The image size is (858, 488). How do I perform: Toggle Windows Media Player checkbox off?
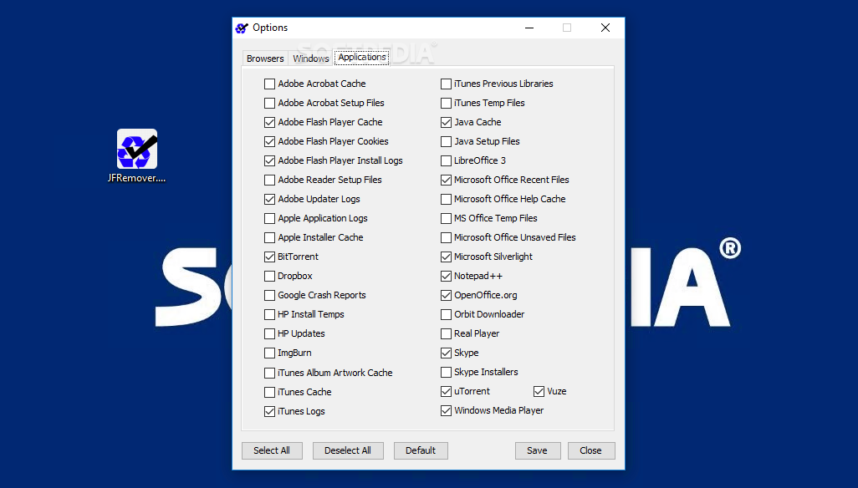pyautogui.click(x=446, y=410)
